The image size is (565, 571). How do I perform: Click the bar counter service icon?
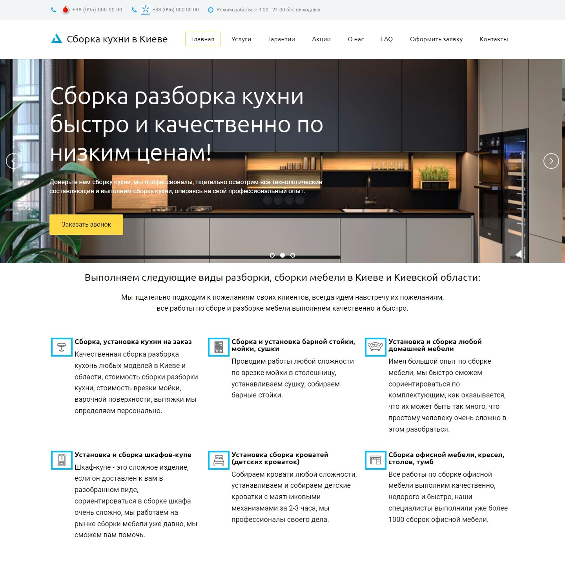[219, 347]
